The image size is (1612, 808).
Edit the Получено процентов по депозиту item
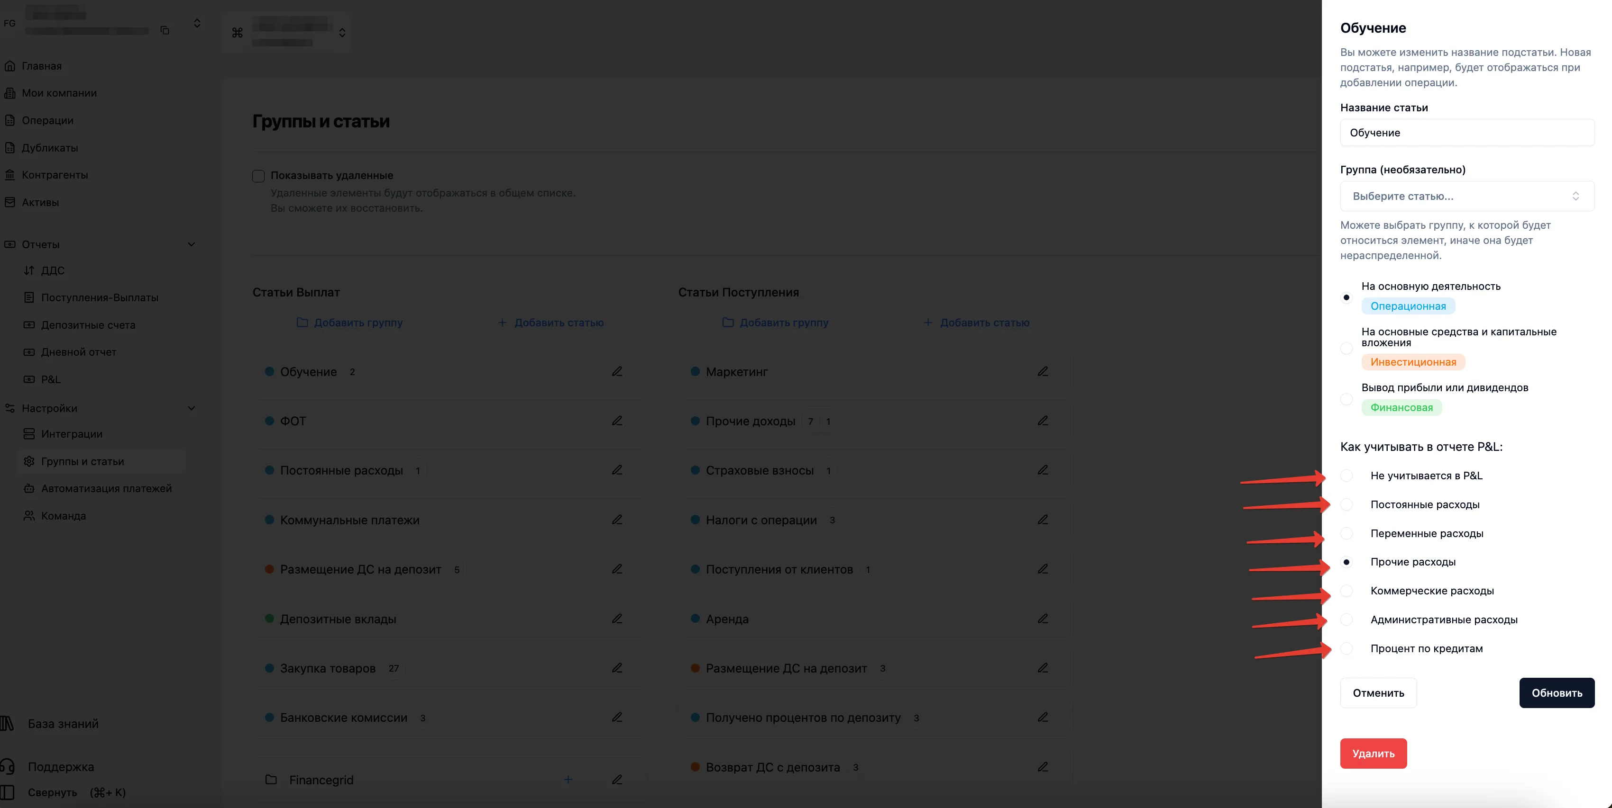[x=1043, y=718]
